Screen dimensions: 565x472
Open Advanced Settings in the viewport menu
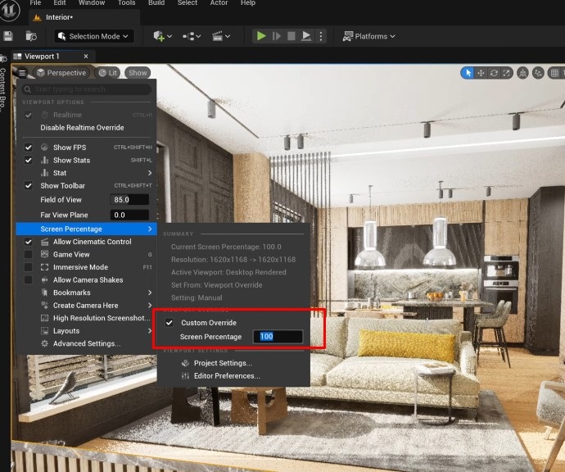click(x=86, y=343)
